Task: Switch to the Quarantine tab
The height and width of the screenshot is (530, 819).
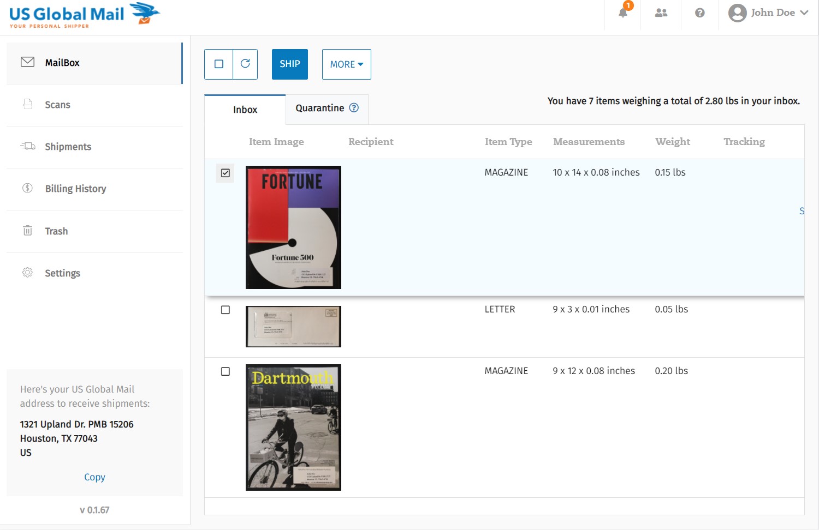Action: point(320,108)
